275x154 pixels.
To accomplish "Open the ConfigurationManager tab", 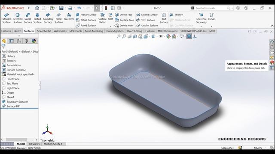I will [x=19, y=41].
